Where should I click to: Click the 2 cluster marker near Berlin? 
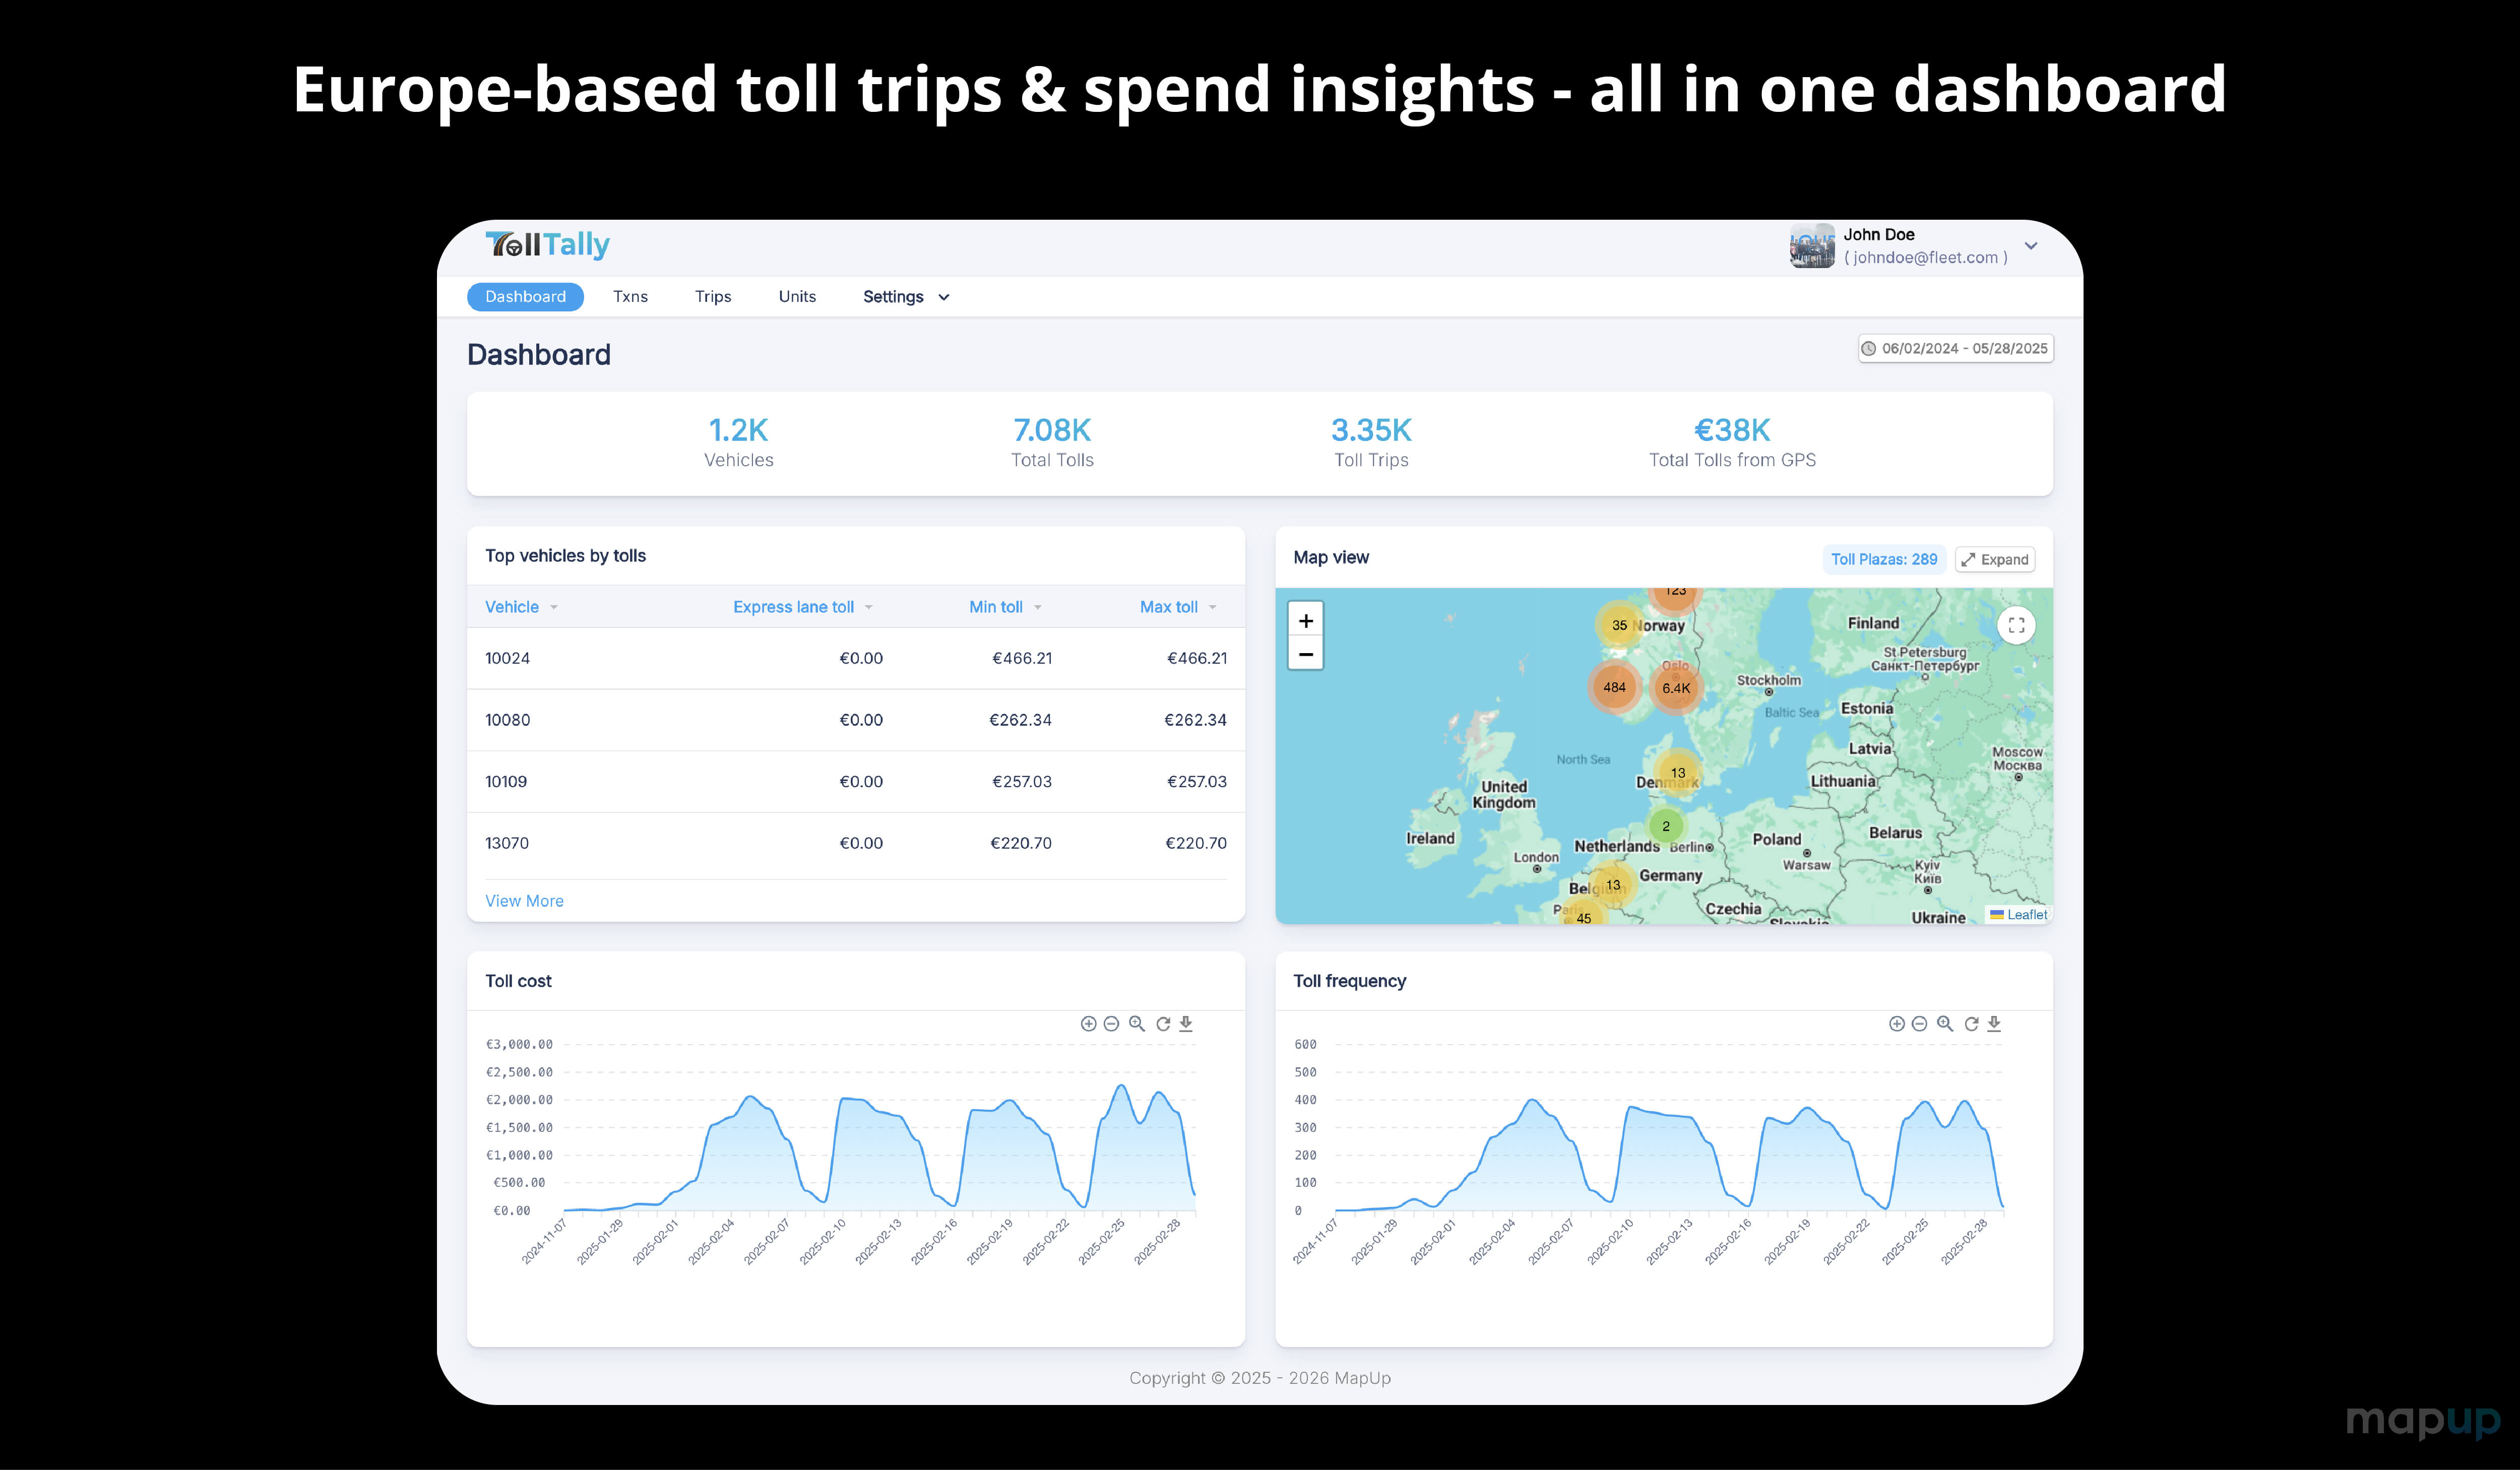[x=1666, y=826]
